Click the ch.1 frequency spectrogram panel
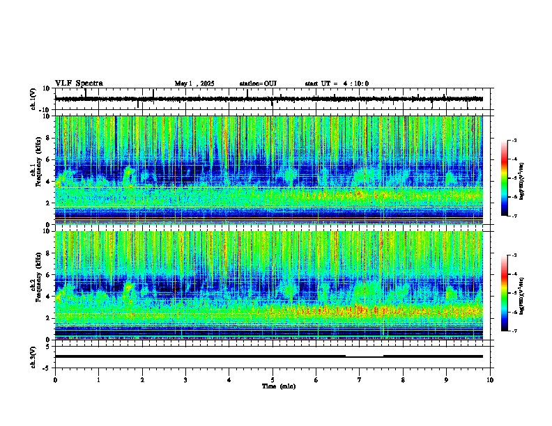 [269, 170]
